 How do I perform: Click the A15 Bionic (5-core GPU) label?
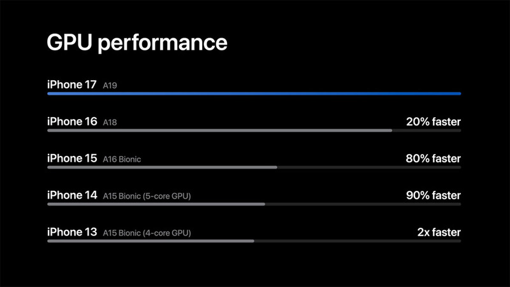point(147,196)
